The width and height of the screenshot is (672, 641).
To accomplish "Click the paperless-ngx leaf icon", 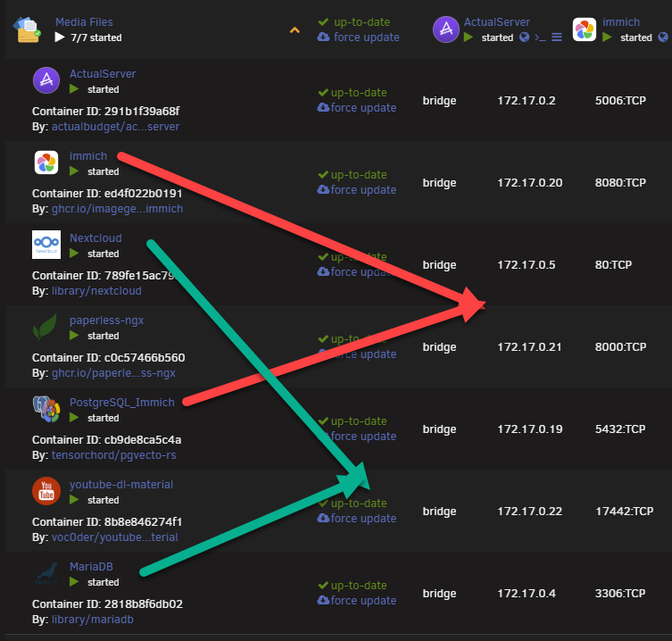I will click(46, 328).
